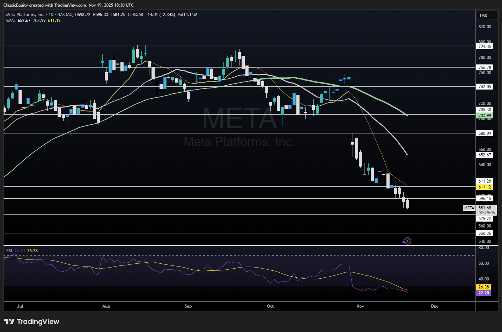Image resolution: width=502 pixels, height=332 pixels.
Task: Click the purple 22.20 value in the RSI legend
Action: tap(20, 251)
